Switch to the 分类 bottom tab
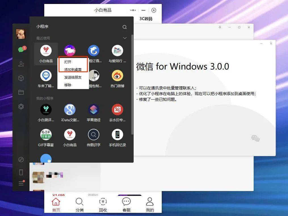 (79, 205)
